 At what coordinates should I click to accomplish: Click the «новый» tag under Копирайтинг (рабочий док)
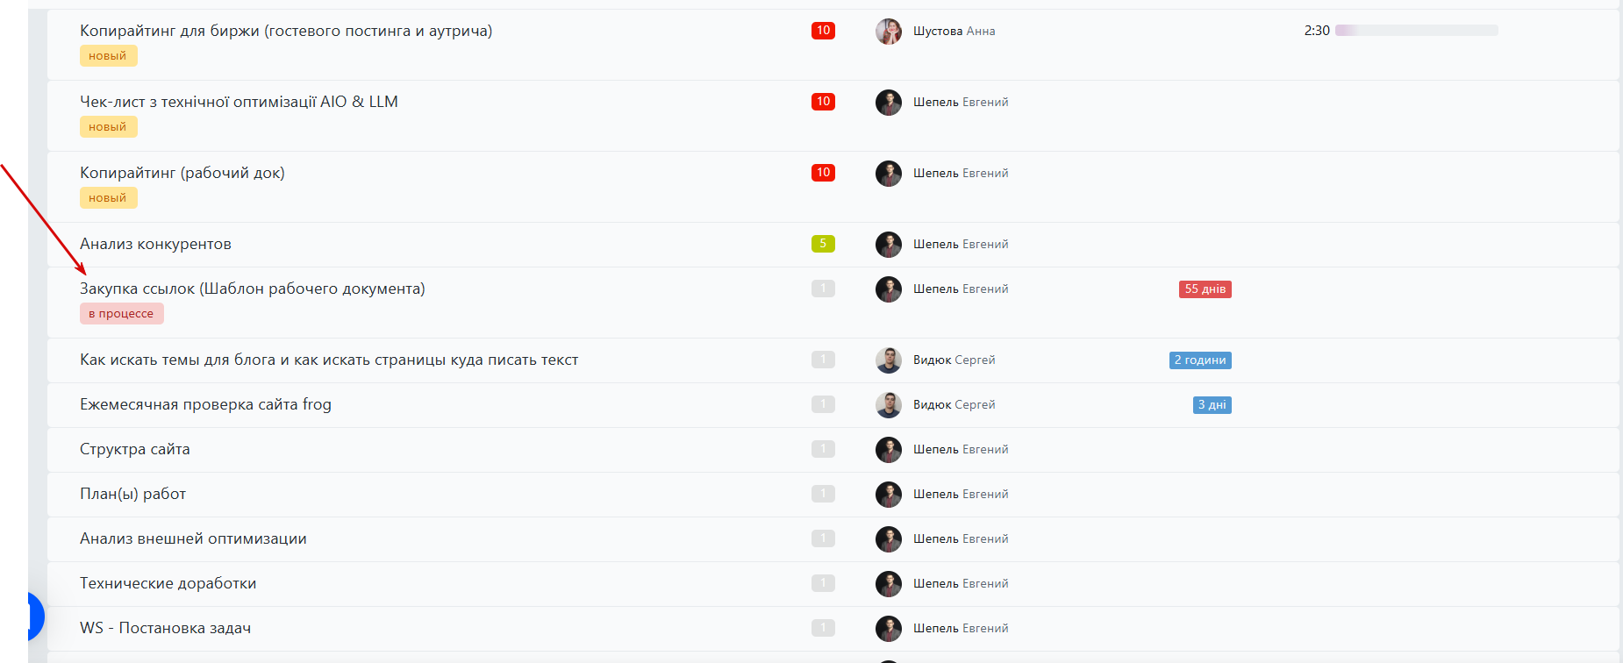pyautogui.click(x=109, y=198)
